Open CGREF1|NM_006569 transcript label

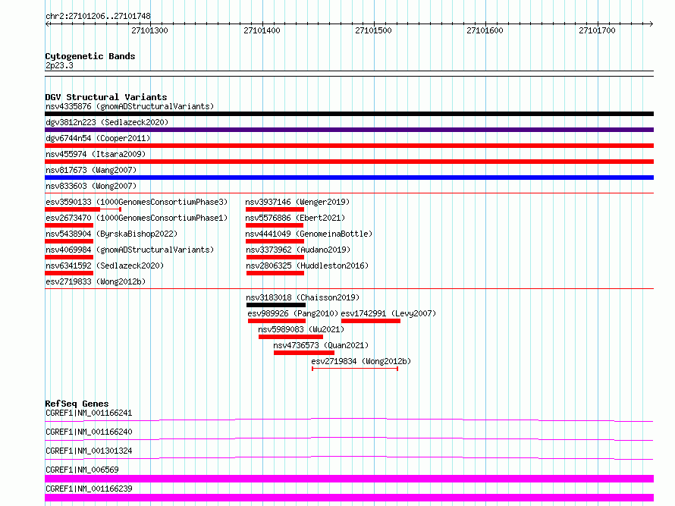(x=82, y=470)
